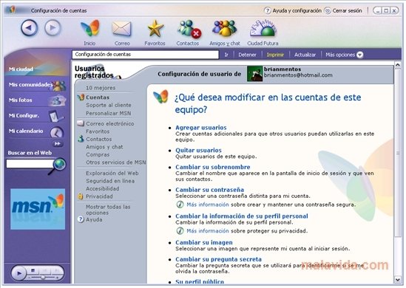Stop media with the player stop button

coord(33,271)
